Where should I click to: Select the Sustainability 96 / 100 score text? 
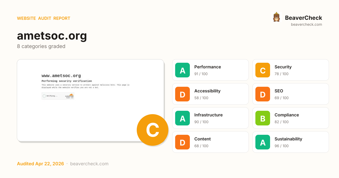[x=281, y=146]
